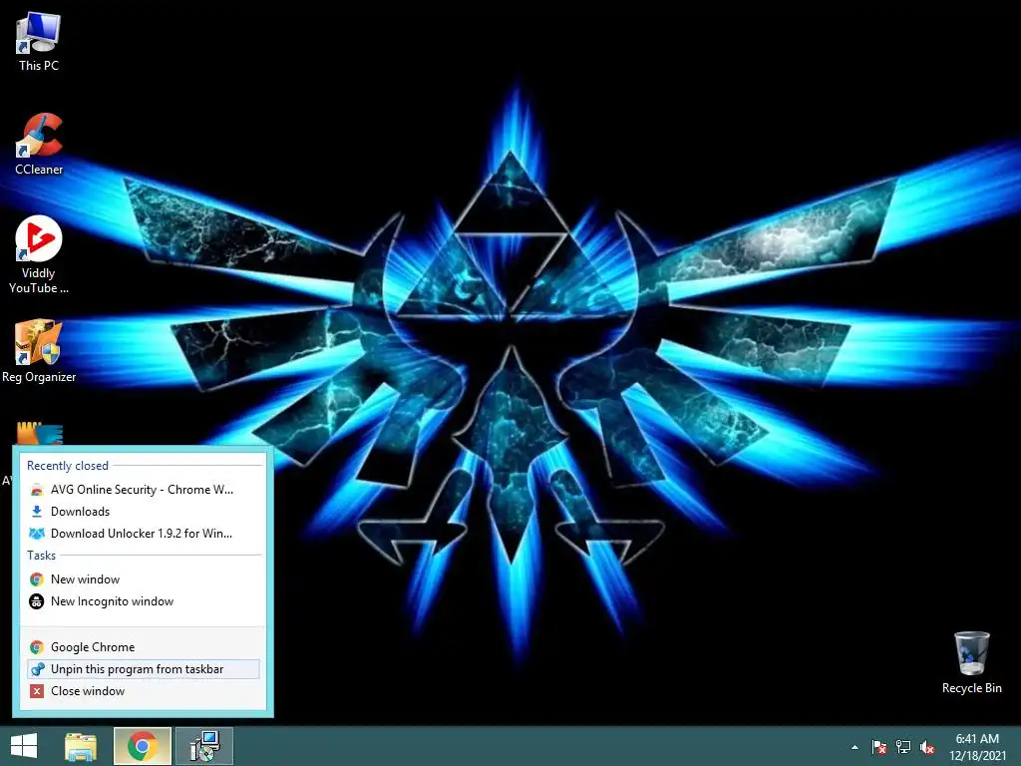Click the Chrome icon next to New window
The image size is (1021, 766).
point(37,579)
